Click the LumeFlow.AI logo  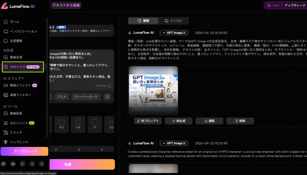17,6
